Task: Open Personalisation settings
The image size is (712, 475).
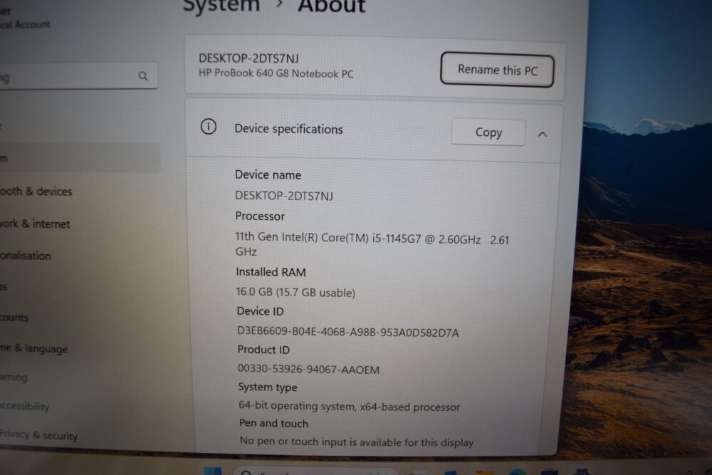Action: 26,256
